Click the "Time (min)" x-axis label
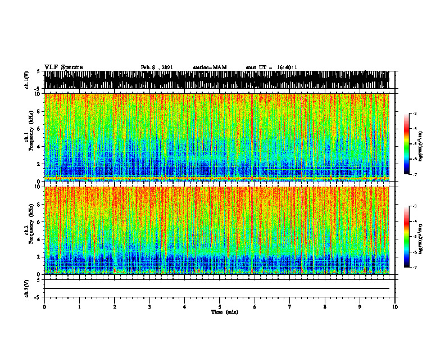This screenshot has width=445, height=344. click(x=225, y=312)
